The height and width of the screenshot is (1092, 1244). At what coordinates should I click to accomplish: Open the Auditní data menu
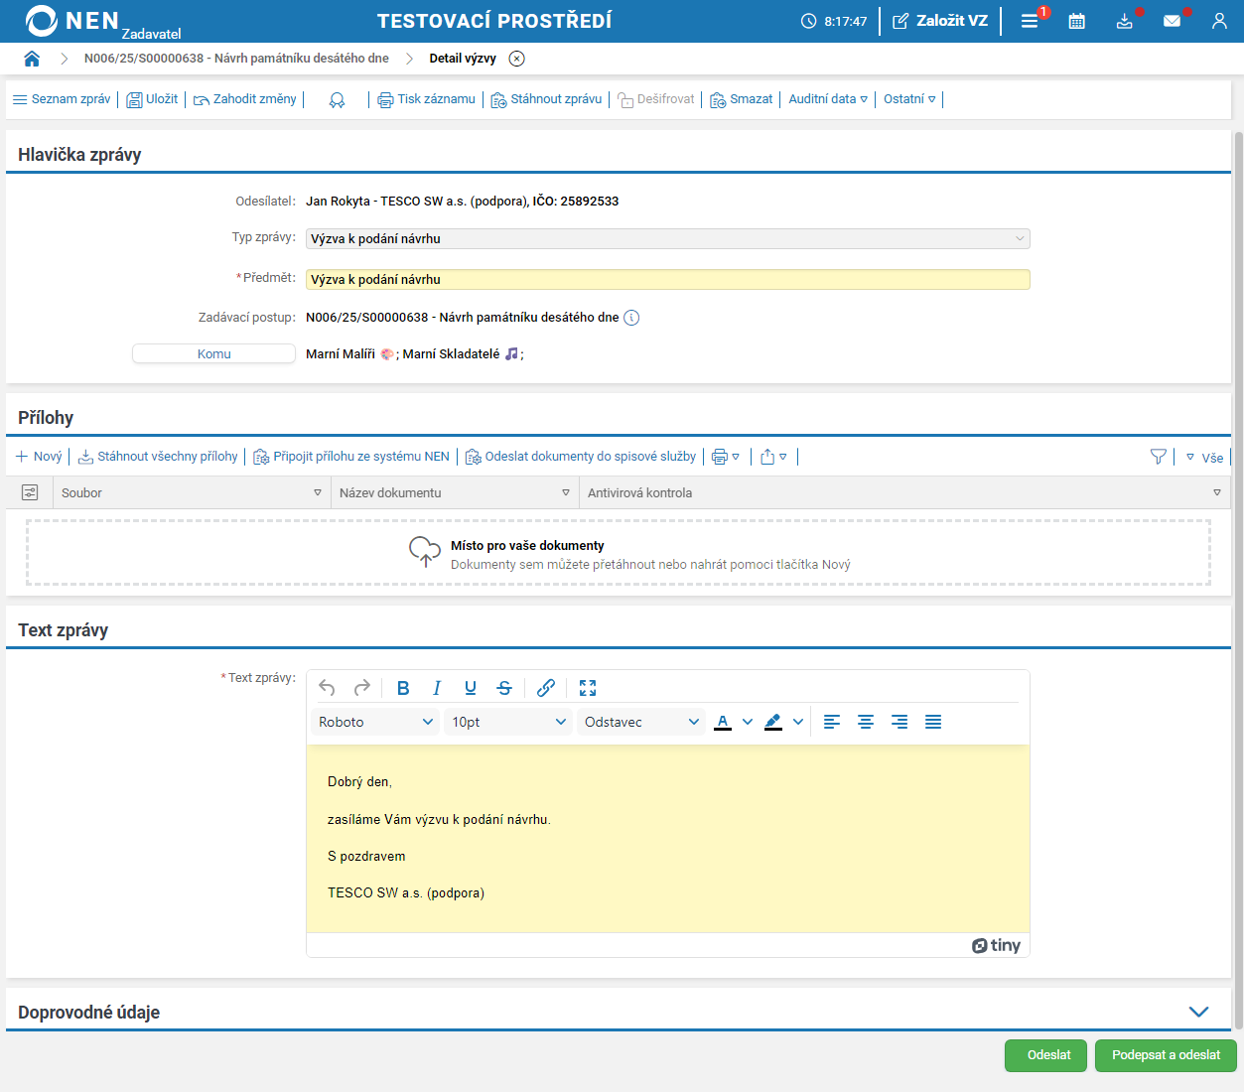(x=828, y=99)
